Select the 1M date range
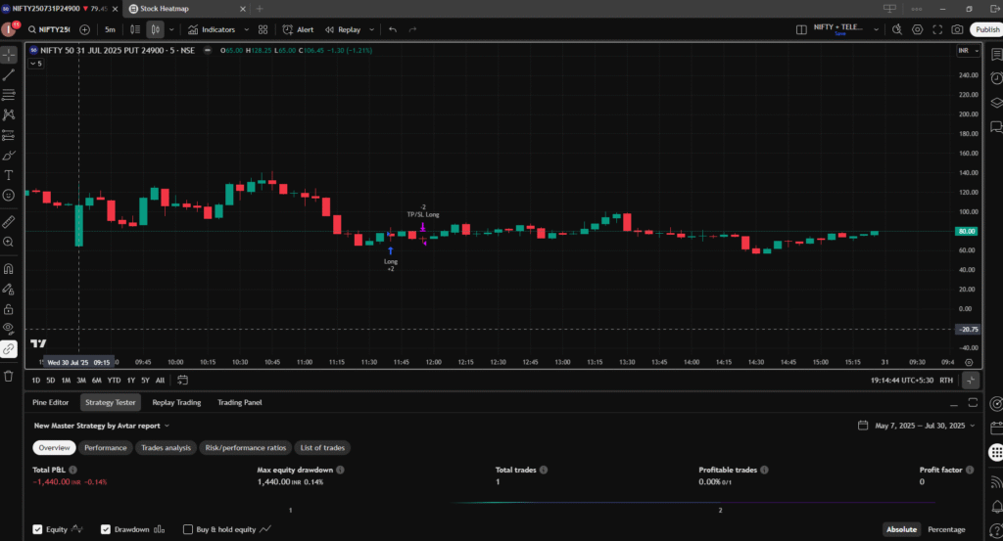The height and width of the screenshot is (541, 1003). (66, 380)
